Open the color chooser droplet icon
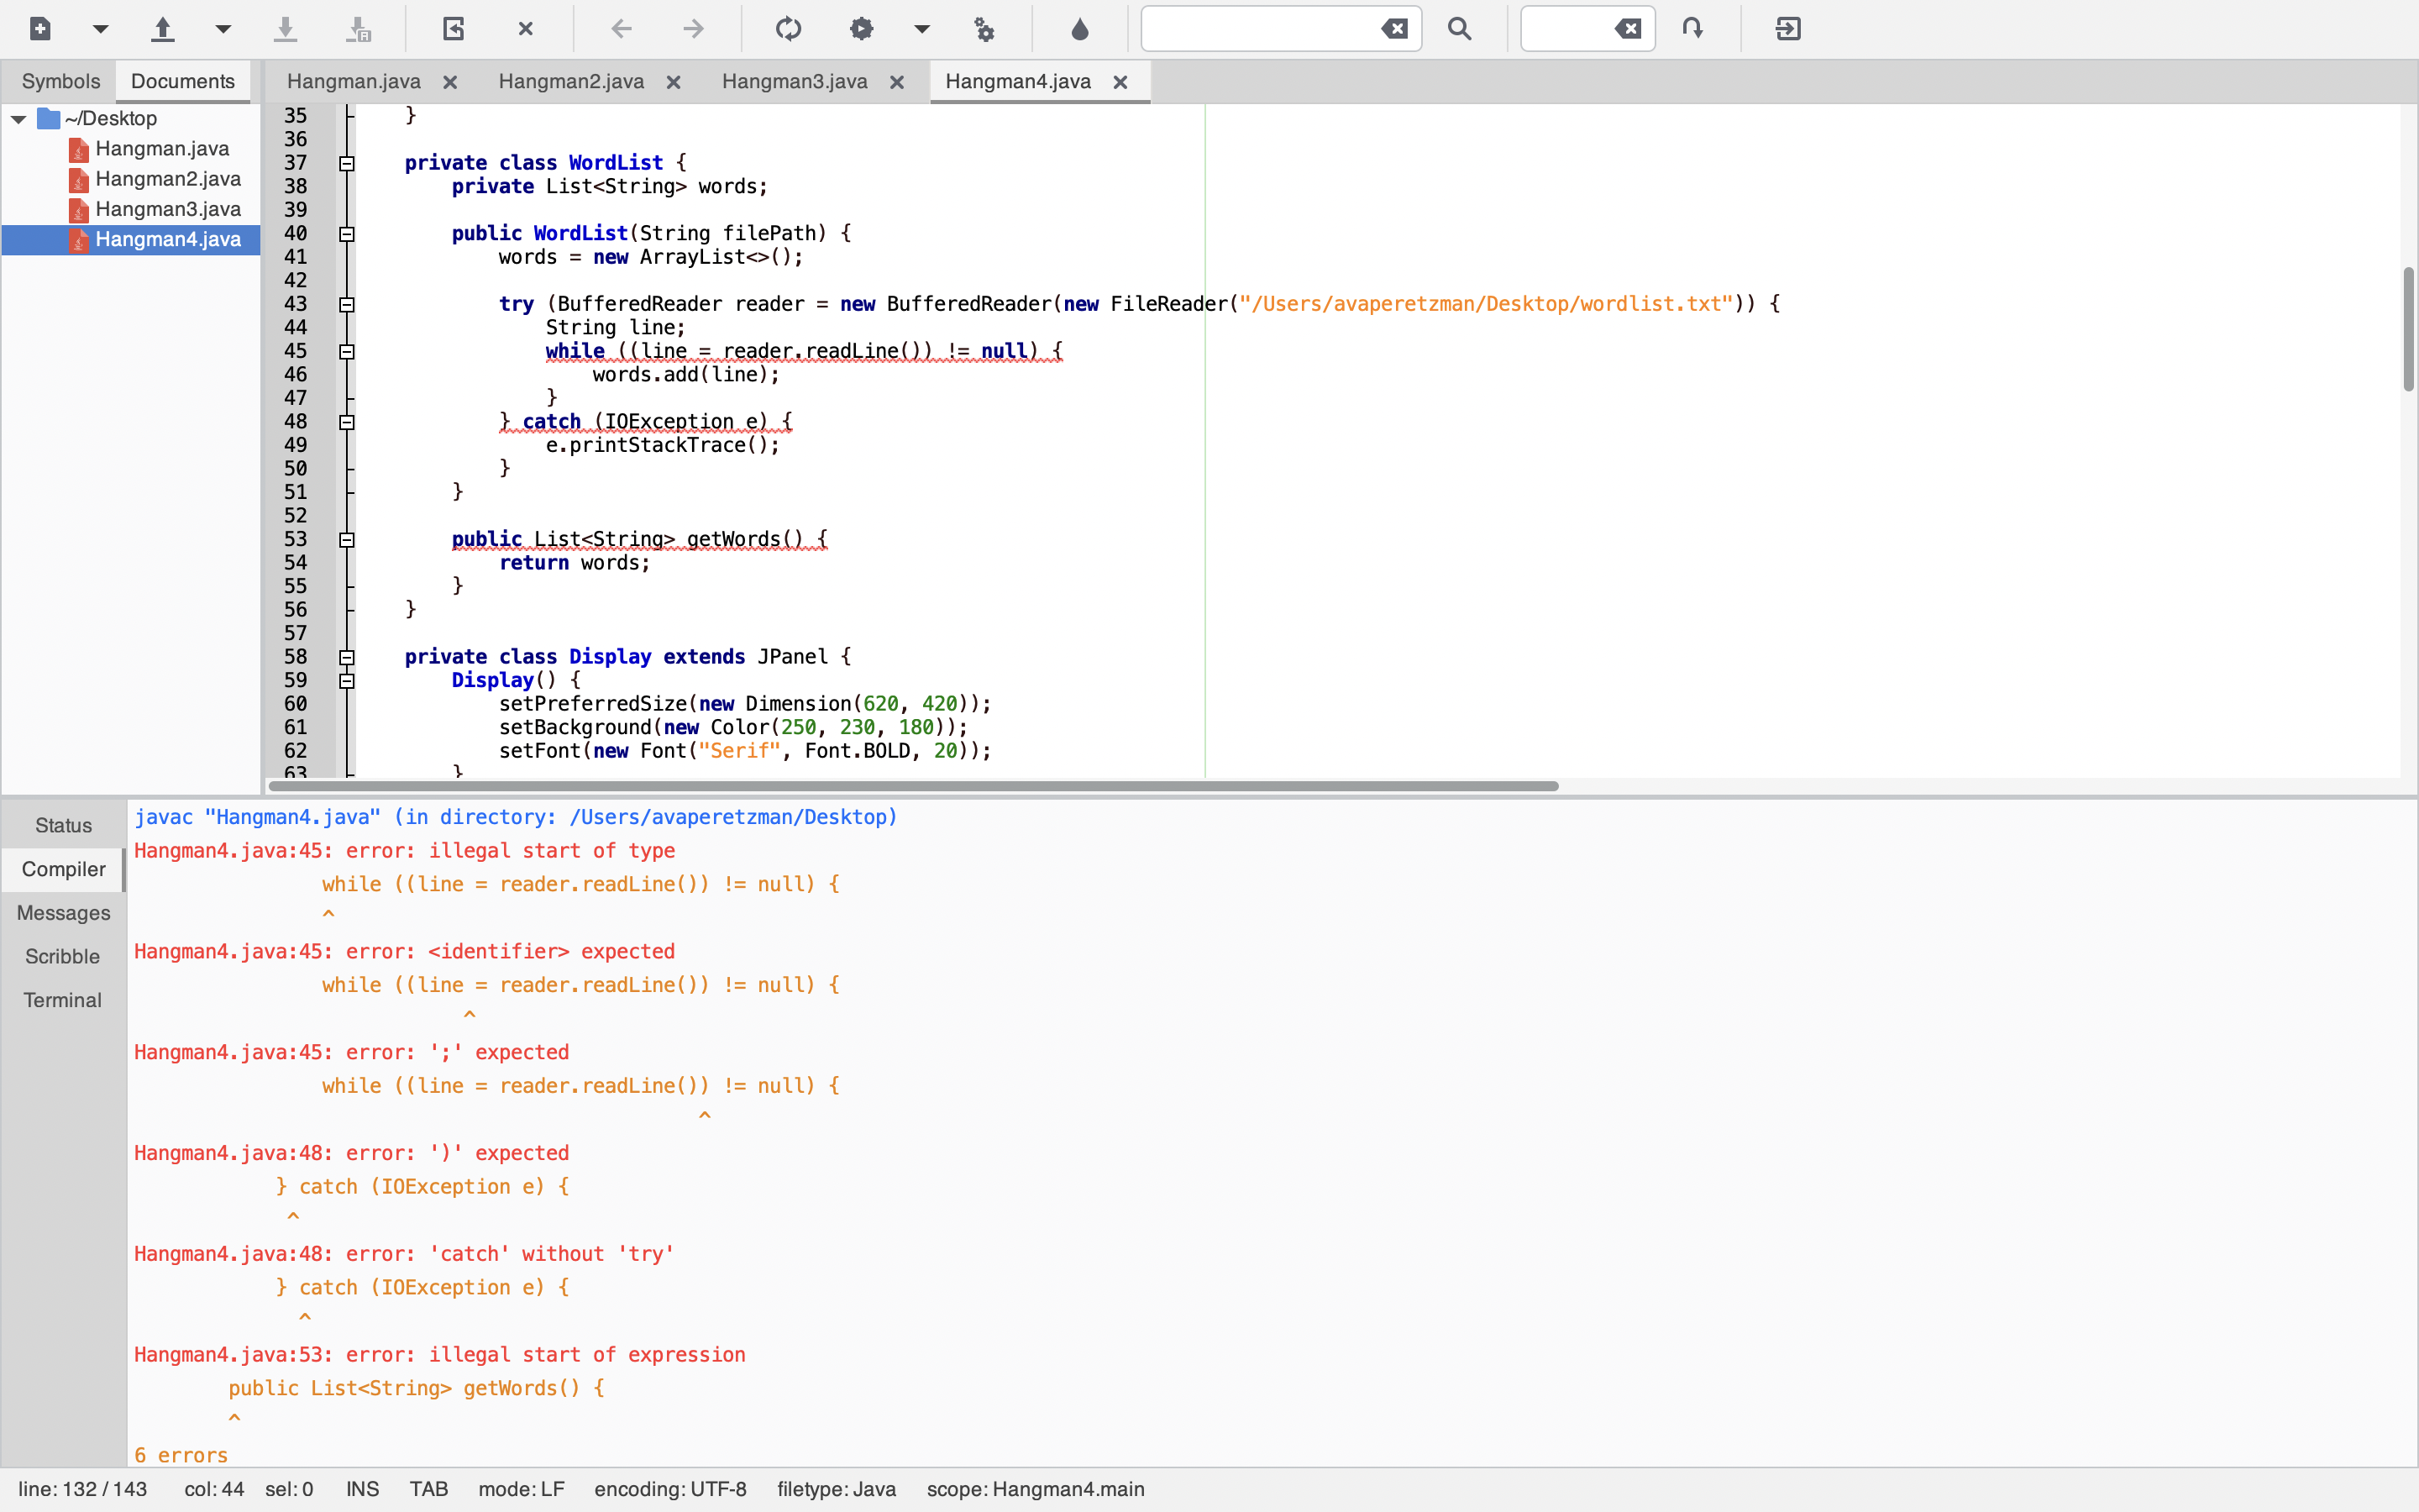This screenshot has width=2419, height=1512. coord(1079,29)
